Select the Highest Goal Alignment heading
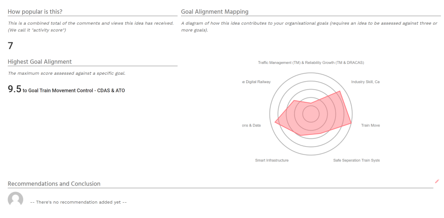The width and height of the screenshot is (444, 218). [x=40, y=62]
